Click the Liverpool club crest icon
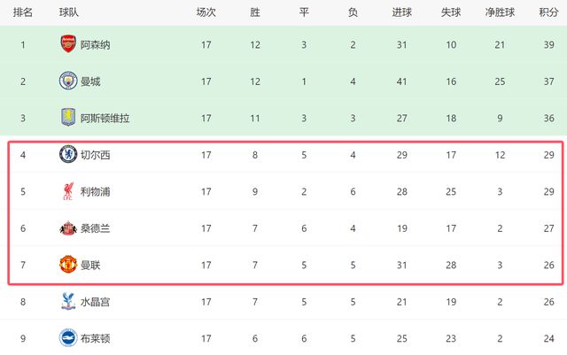 [67, 191]
